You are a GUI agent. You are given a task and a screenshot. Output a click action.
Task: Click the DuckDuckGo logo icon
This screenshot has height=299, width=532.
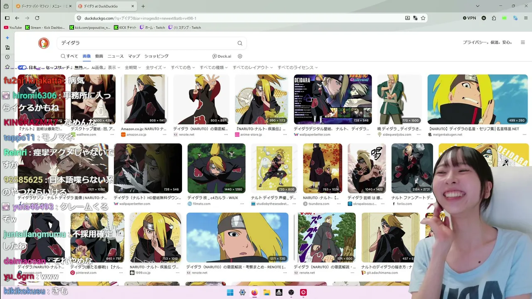44,43
